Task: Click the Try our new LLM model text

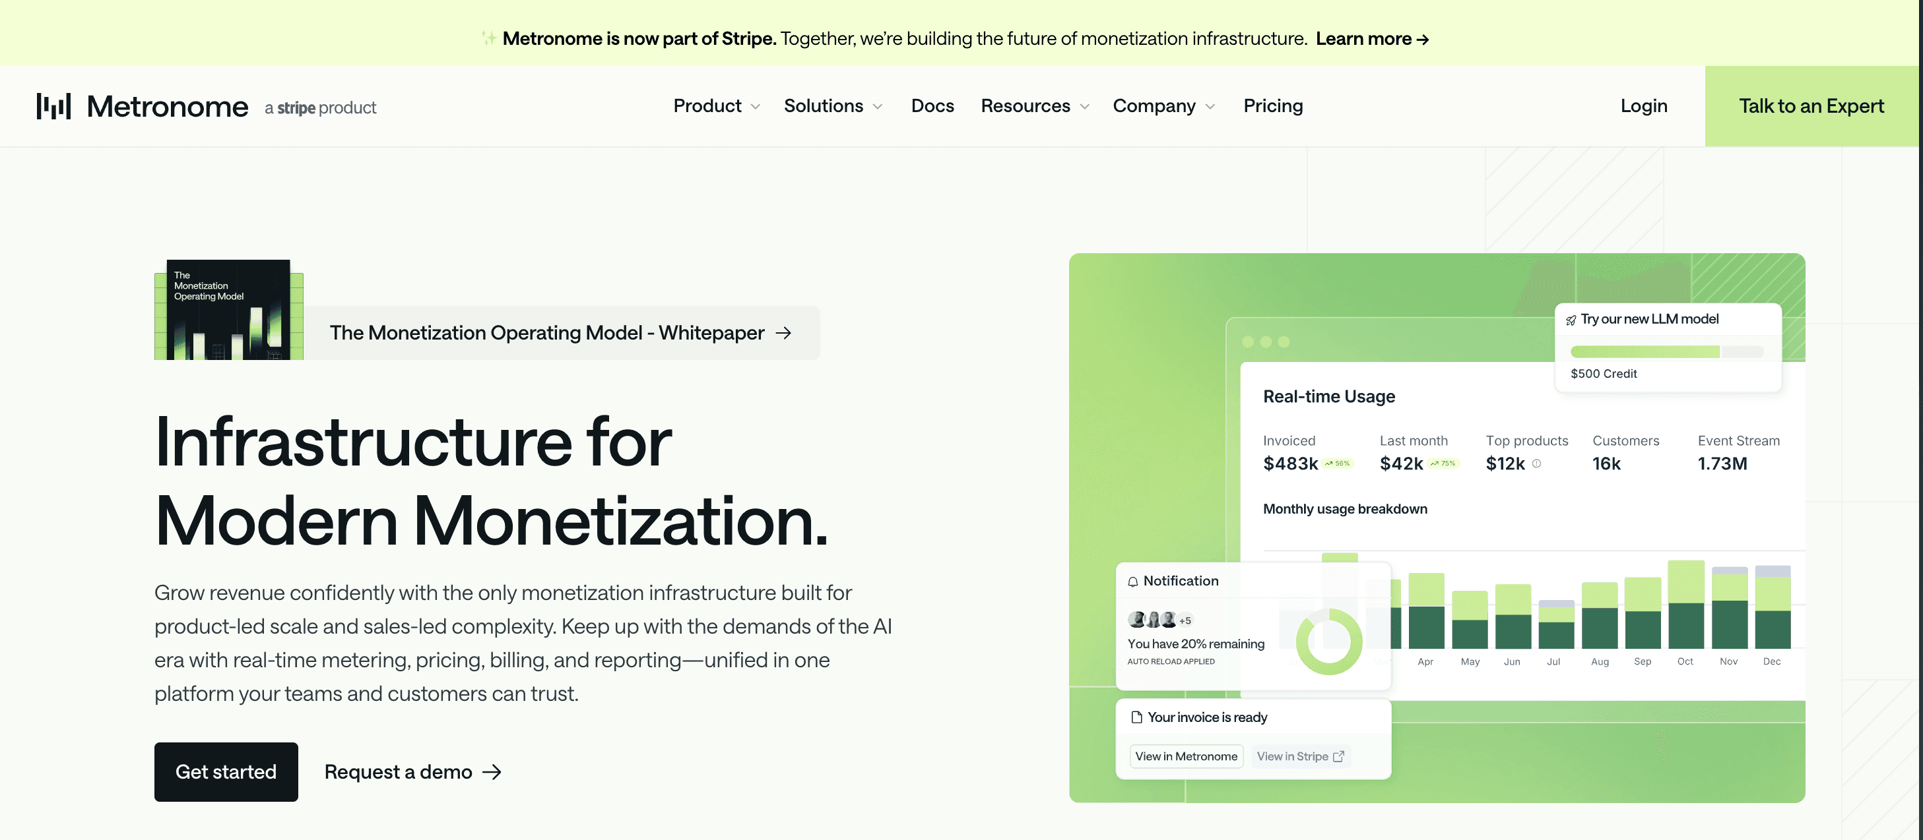Action: (1649, 319)
